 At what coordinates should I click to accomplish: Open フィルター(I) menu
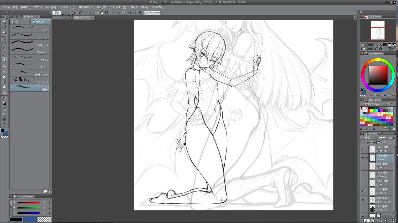click(x=118, y=7)
